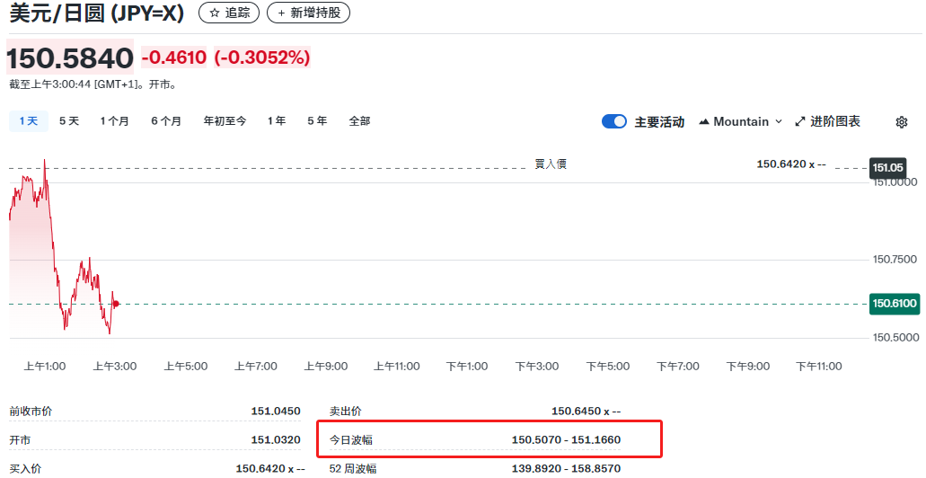Open 进阶图表 advanced chart expand icon
The width and height of the screenshot is (926, 478).
827,121
